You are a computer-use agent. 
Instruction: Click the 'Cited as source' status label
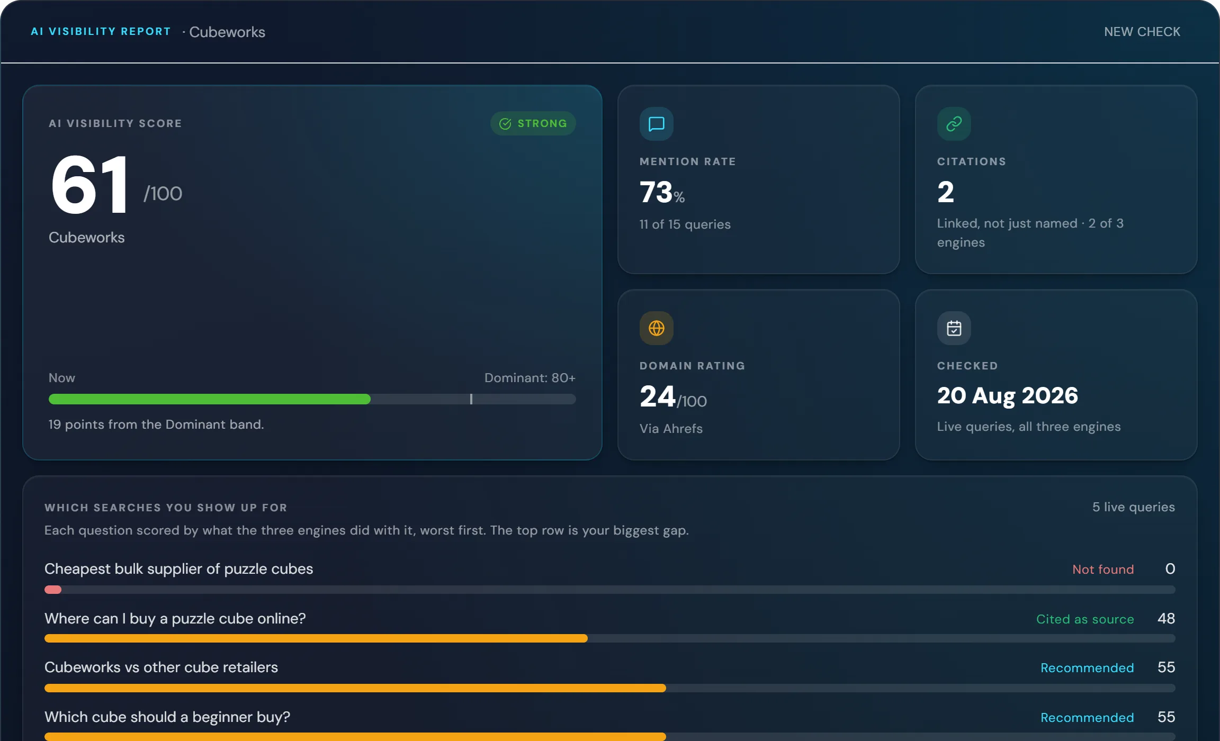(x=1085, y=619)
